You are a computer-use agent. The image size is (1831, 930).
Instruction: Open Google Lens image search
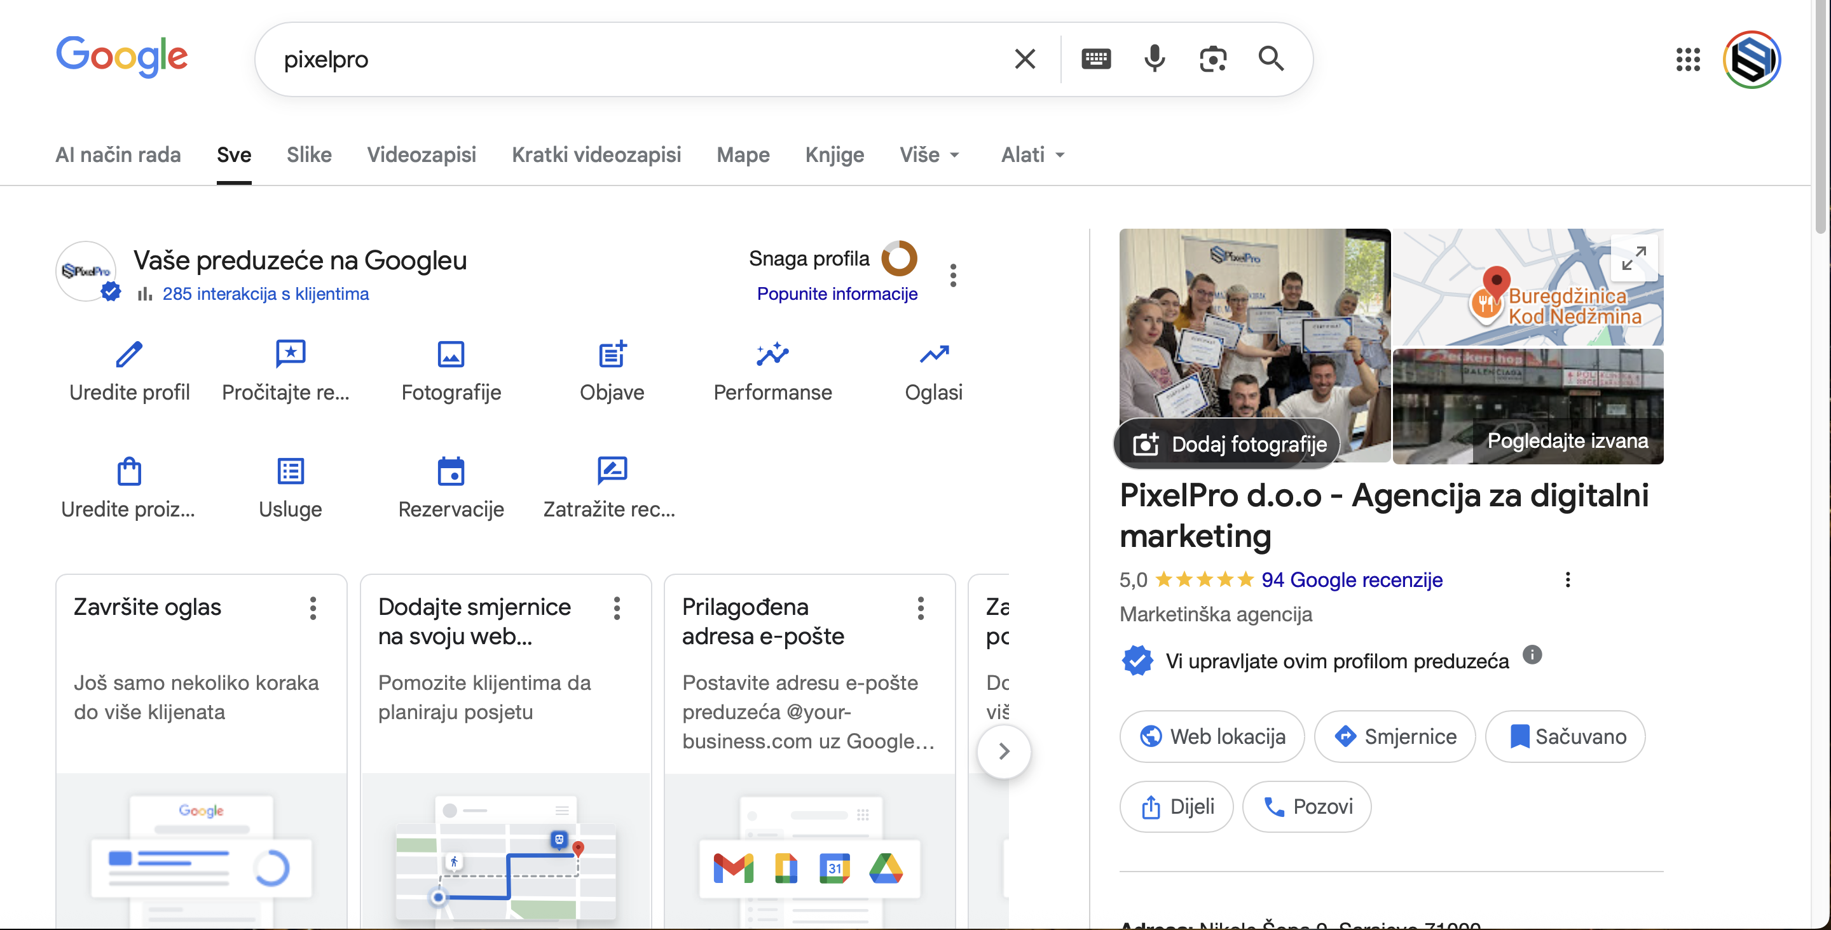point(1212,59)
